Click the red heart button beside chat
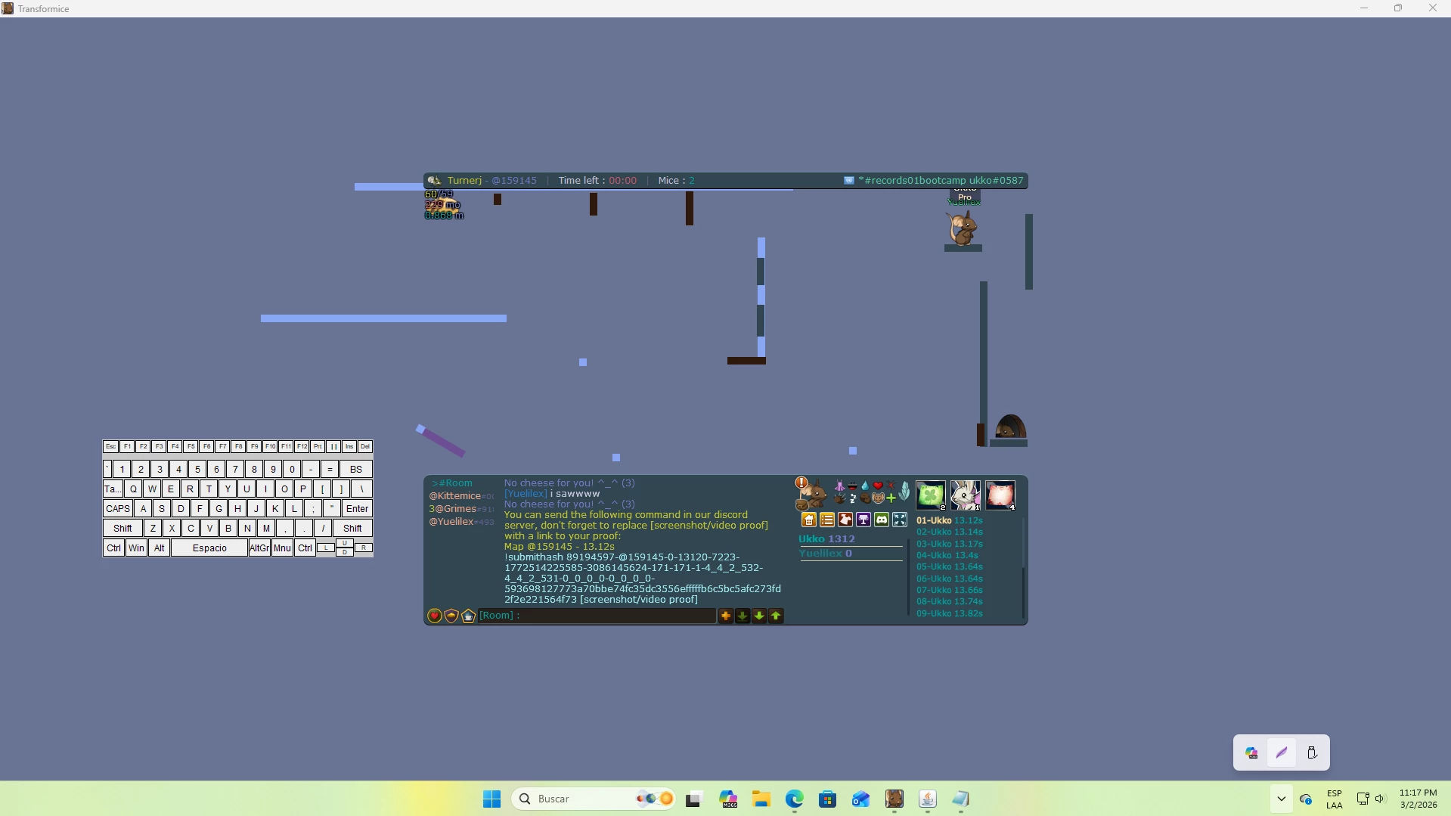The image size is (1451, 816). coord(435,616)
